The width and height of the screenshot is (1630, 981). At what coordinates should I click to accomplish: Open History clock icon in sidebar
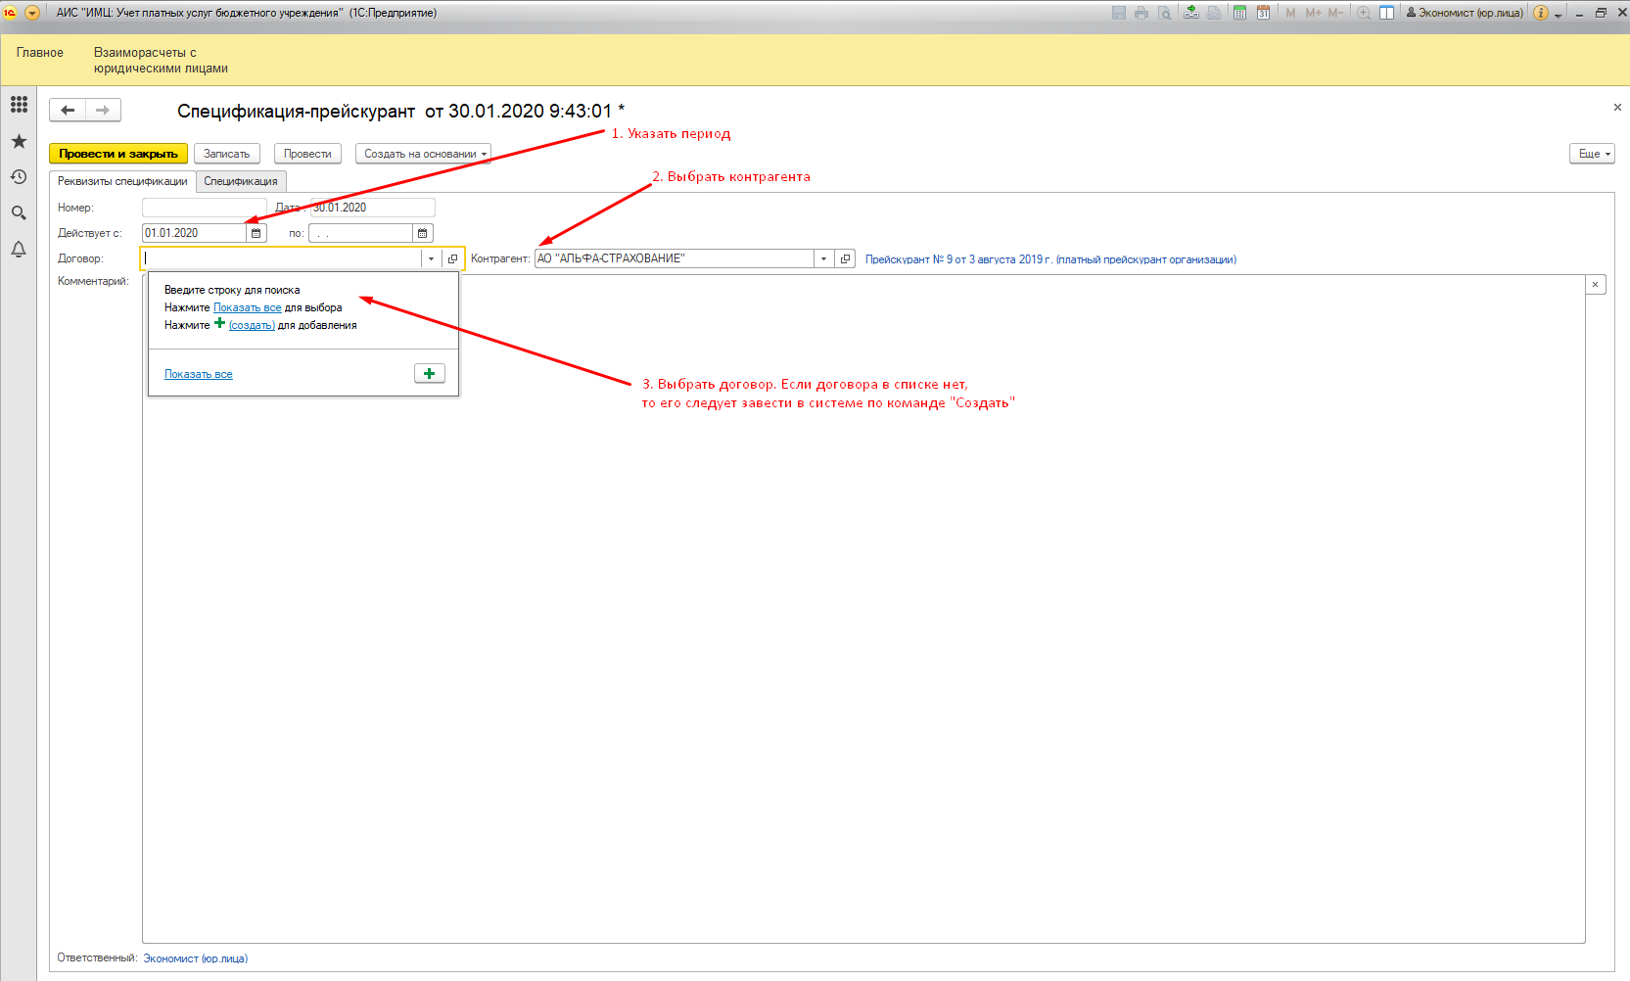pos(19,177)
